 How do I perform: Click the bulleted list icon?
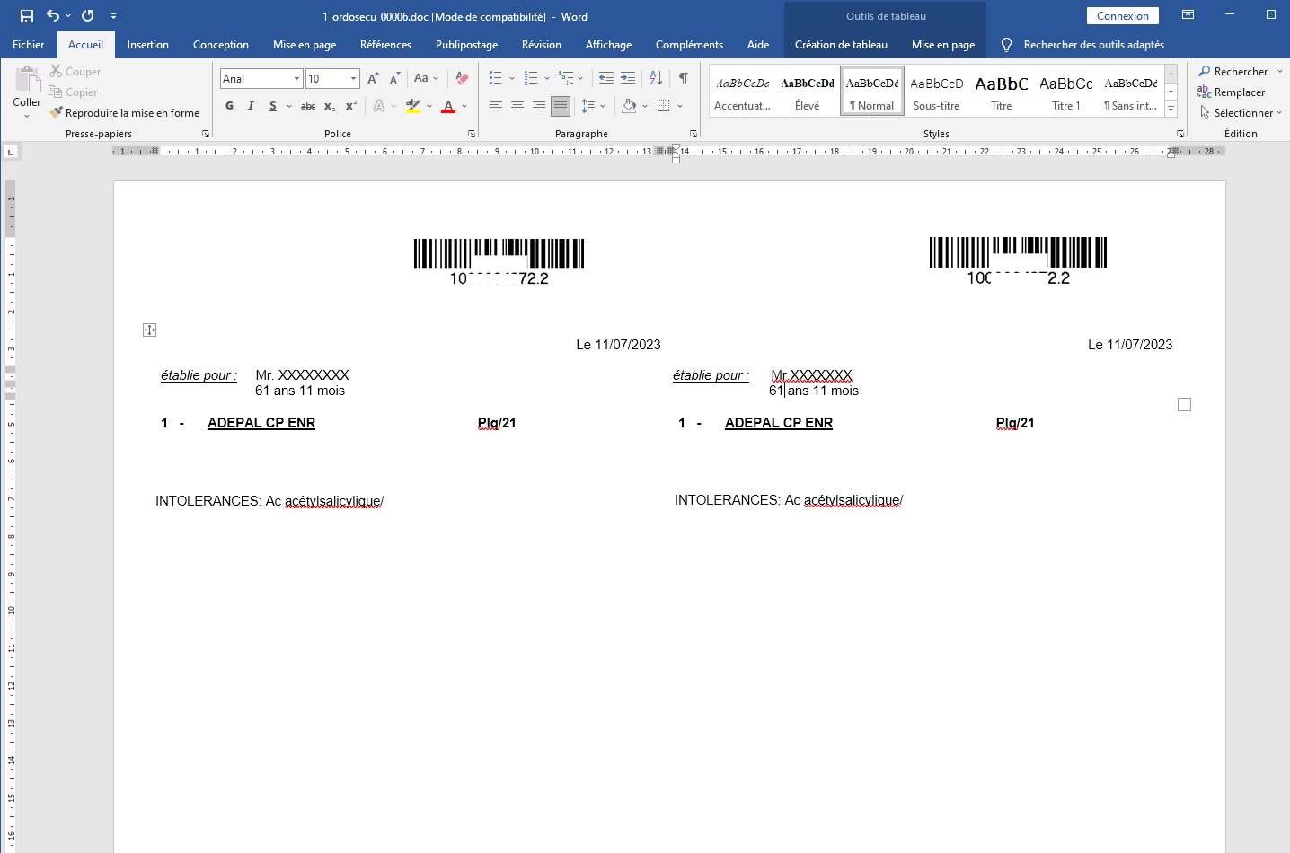point(495,78)
